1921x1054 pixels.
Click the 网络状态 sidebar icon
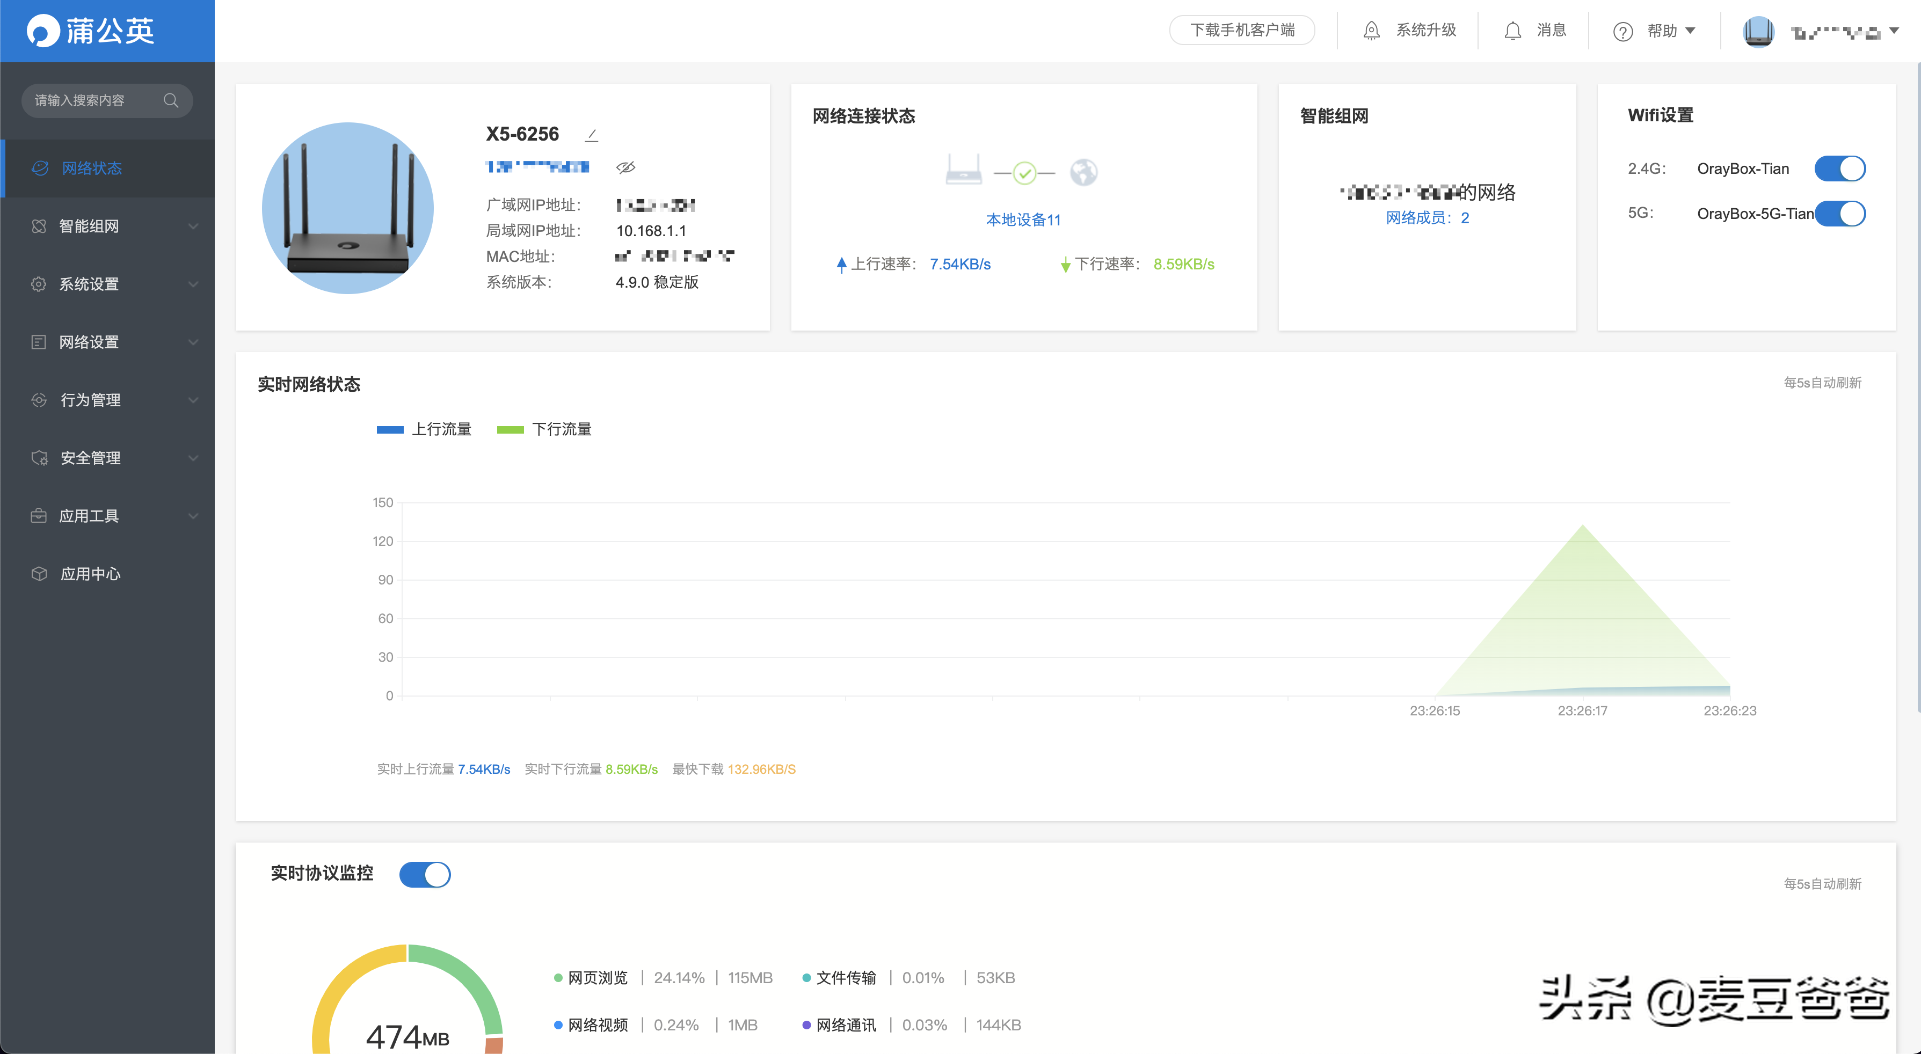[x=40, y=169]
